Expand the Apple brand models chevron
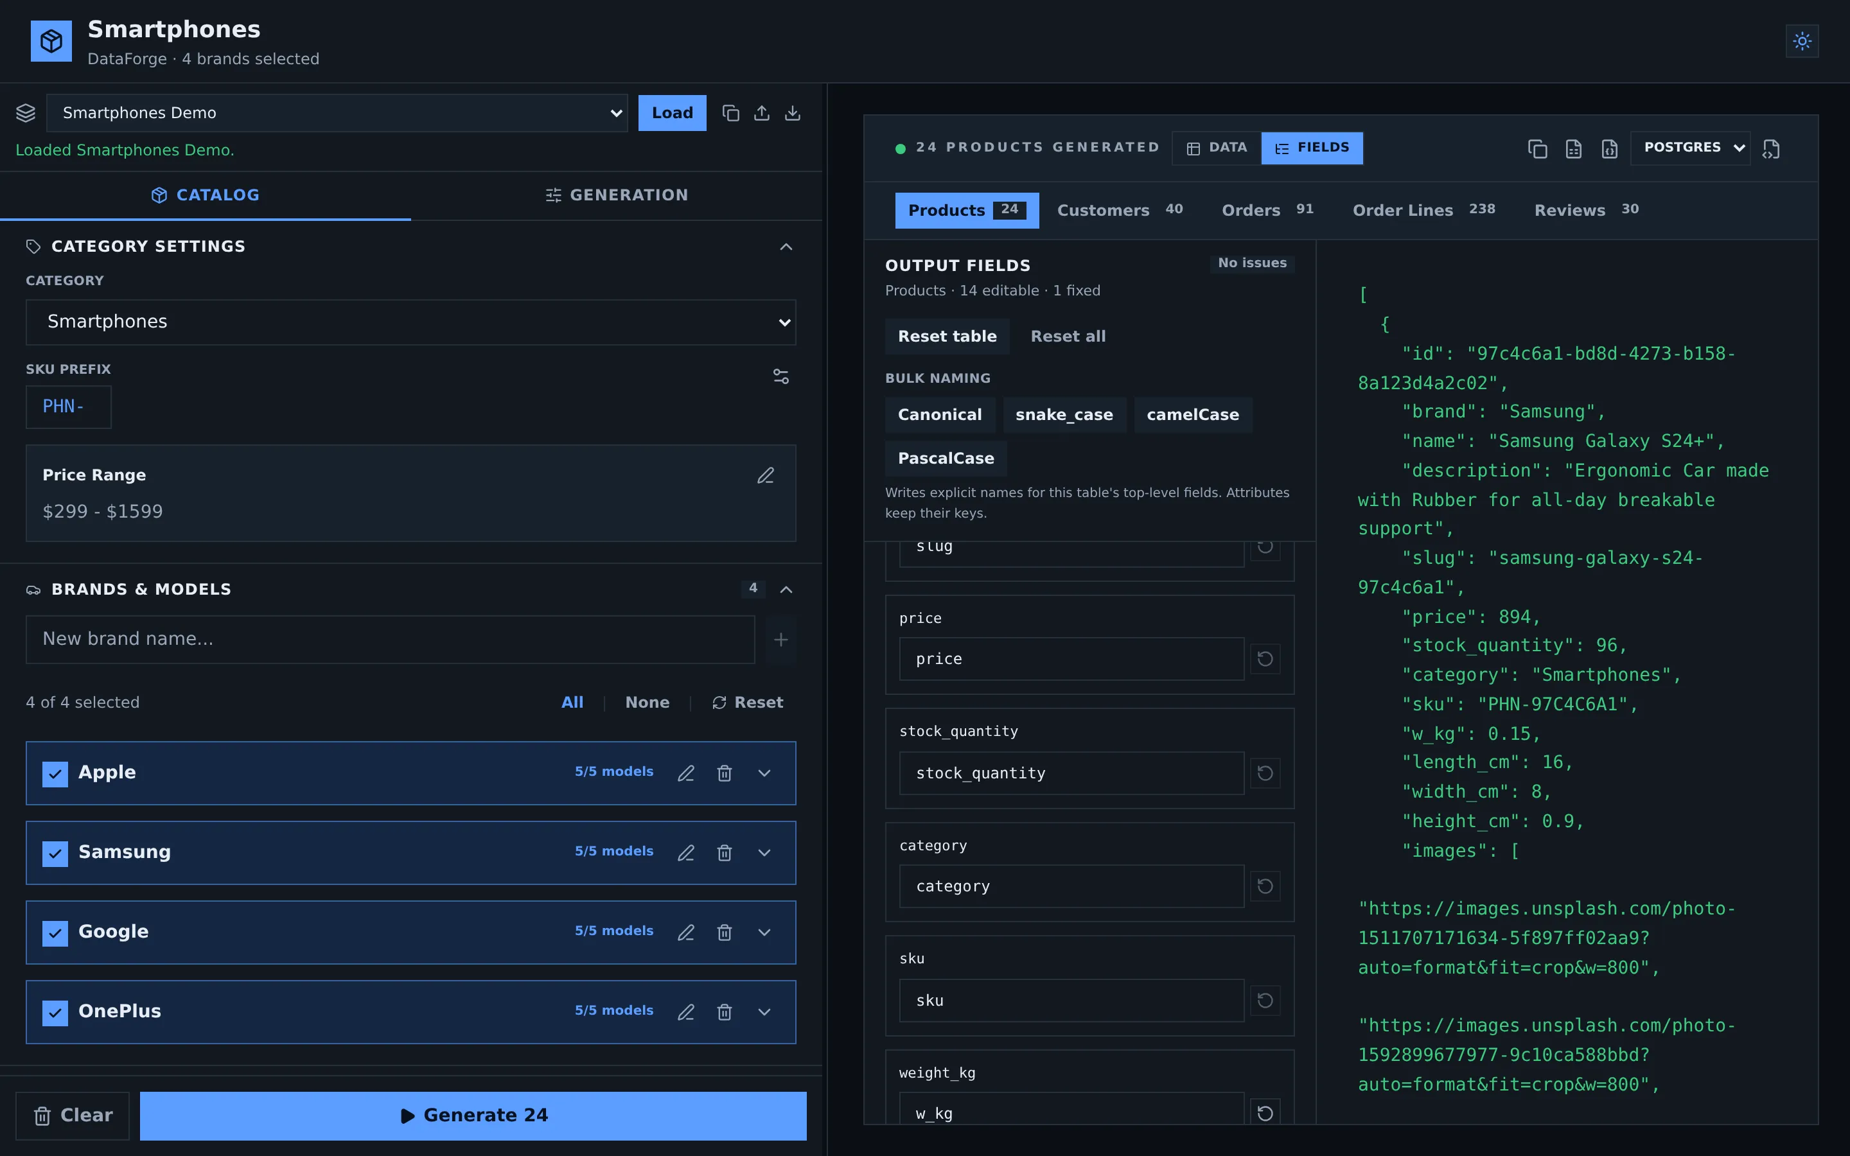Viewport: 1850px width, 1156px height. [764, 773]
